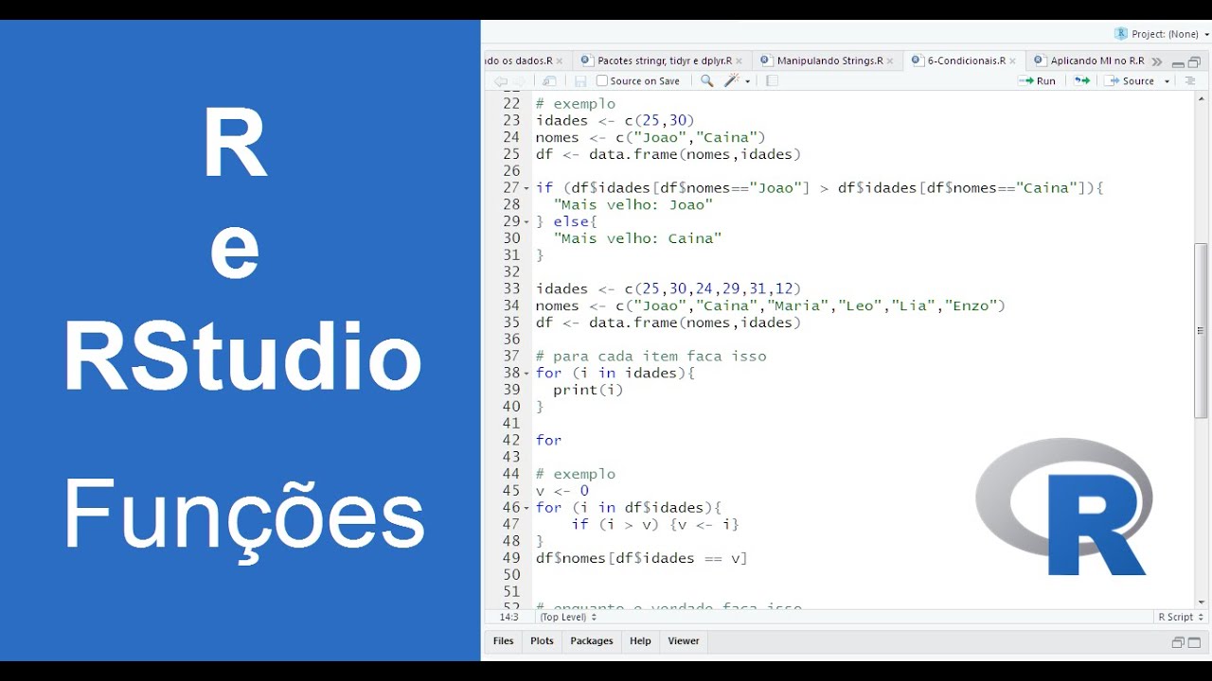Switch to the Files tab

coord(503,641)
